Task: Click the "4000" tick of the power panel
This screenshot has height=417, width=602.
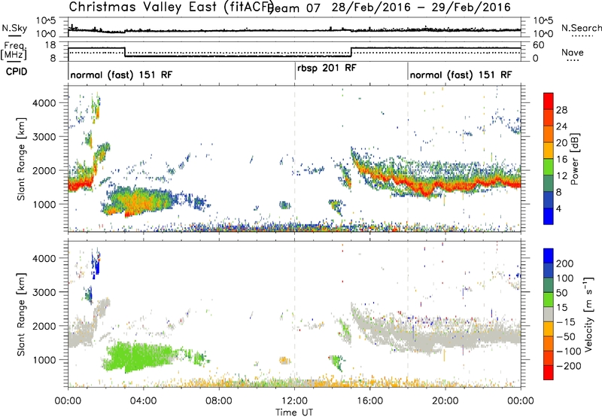Action: click(x=44, y=103)
